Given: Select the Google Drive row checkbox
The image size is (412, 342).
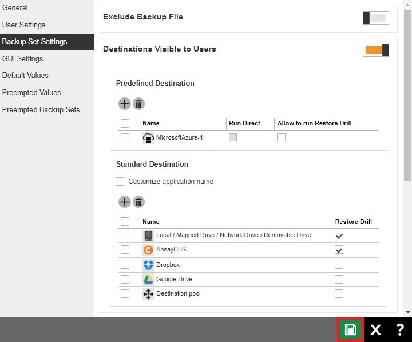Looking at the screenshot, I should [125, 279].
